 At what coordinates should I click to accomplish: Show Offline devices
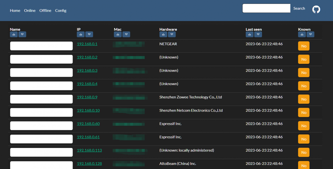click(45, 10)
